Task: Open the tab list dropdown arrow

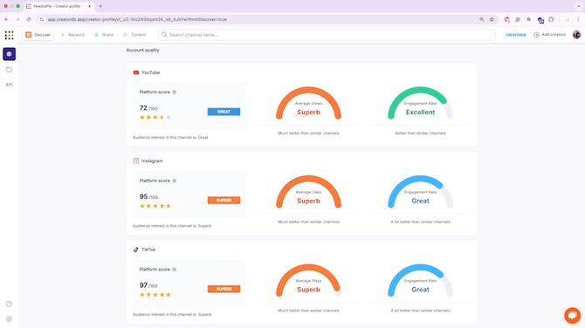Action: coord(579,6)
